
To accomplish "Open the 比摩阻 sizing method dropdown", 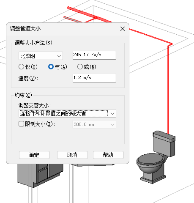I will point(41,56).
